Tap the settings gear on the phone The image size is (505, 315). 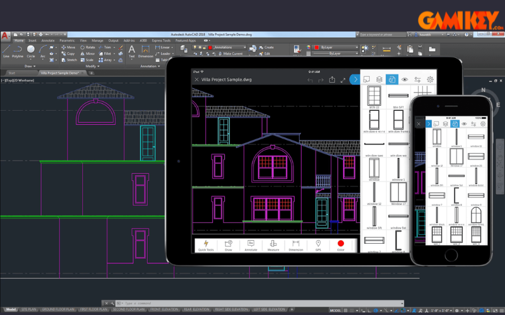pos(483,123)
